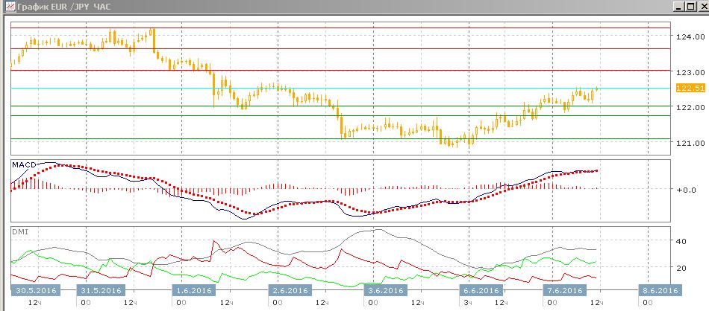Select the 6.6.2016 date marker
This screenshot has height=311, width=709.
coord(481,290)
